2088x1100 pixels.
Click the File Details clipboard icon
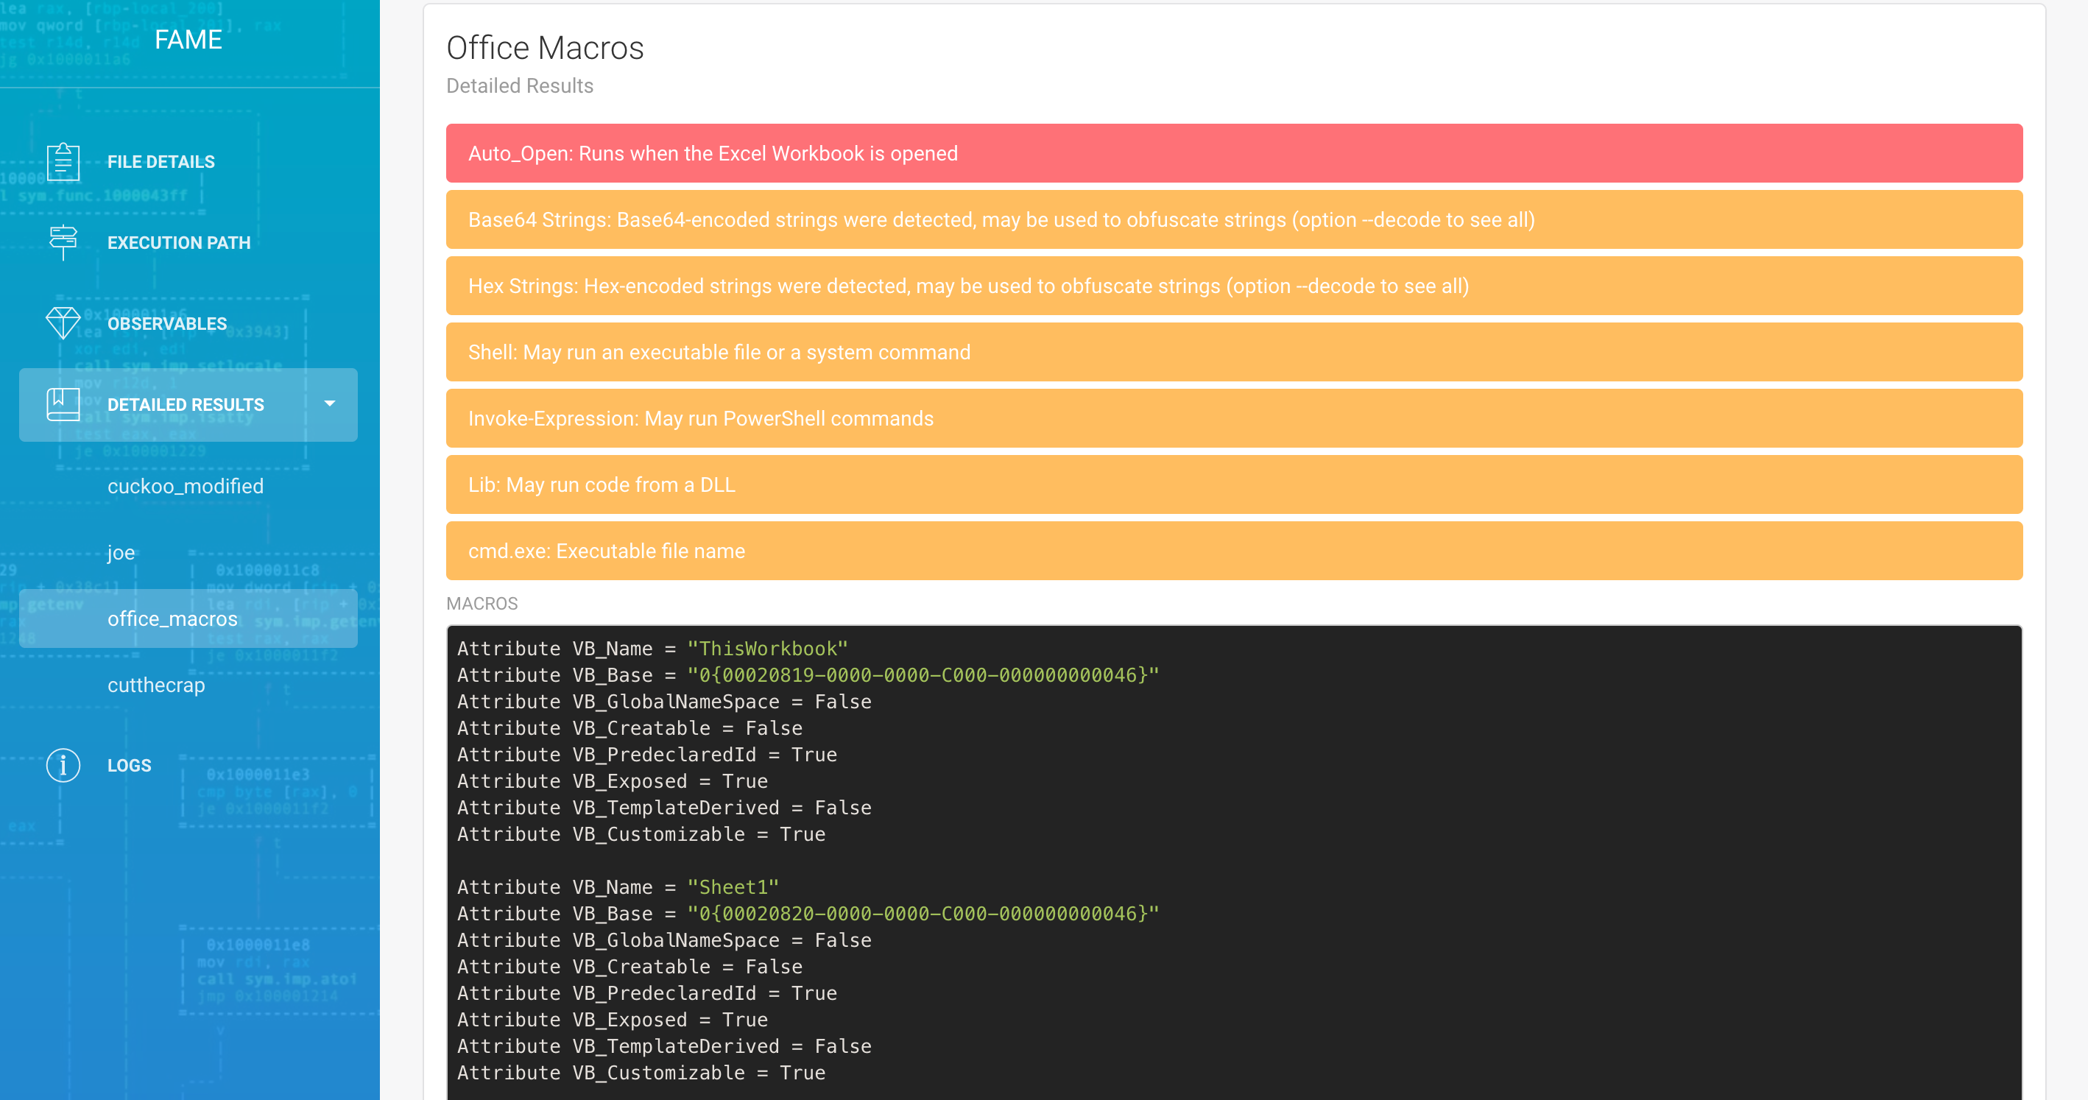pyautogui.click(x=63, y=161)
